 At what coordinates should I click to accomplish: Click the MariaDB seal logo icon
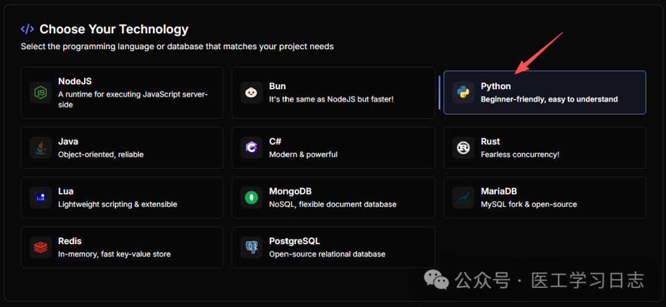[x=463, y=197]
